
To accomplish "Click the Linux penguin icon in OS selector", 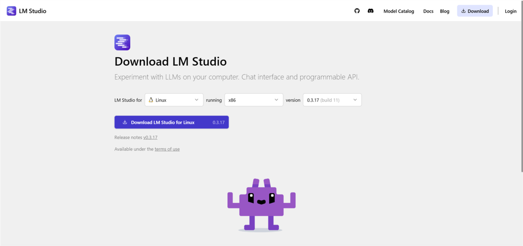I will (151, 100).
